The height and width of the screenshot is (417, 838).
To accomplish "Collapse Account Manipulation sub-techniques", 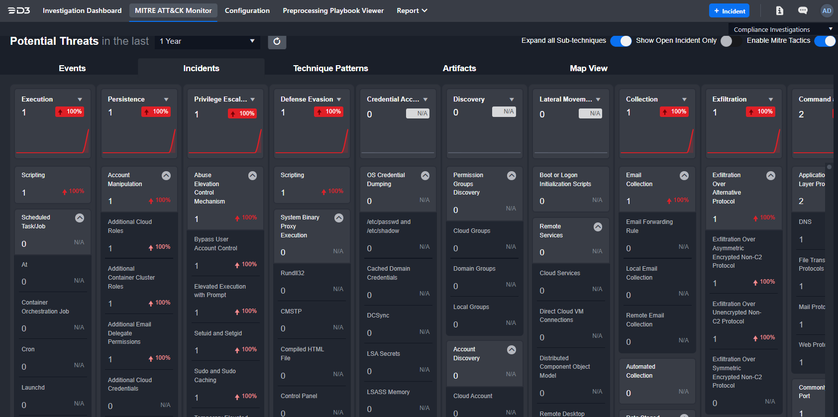I will 166,176.
